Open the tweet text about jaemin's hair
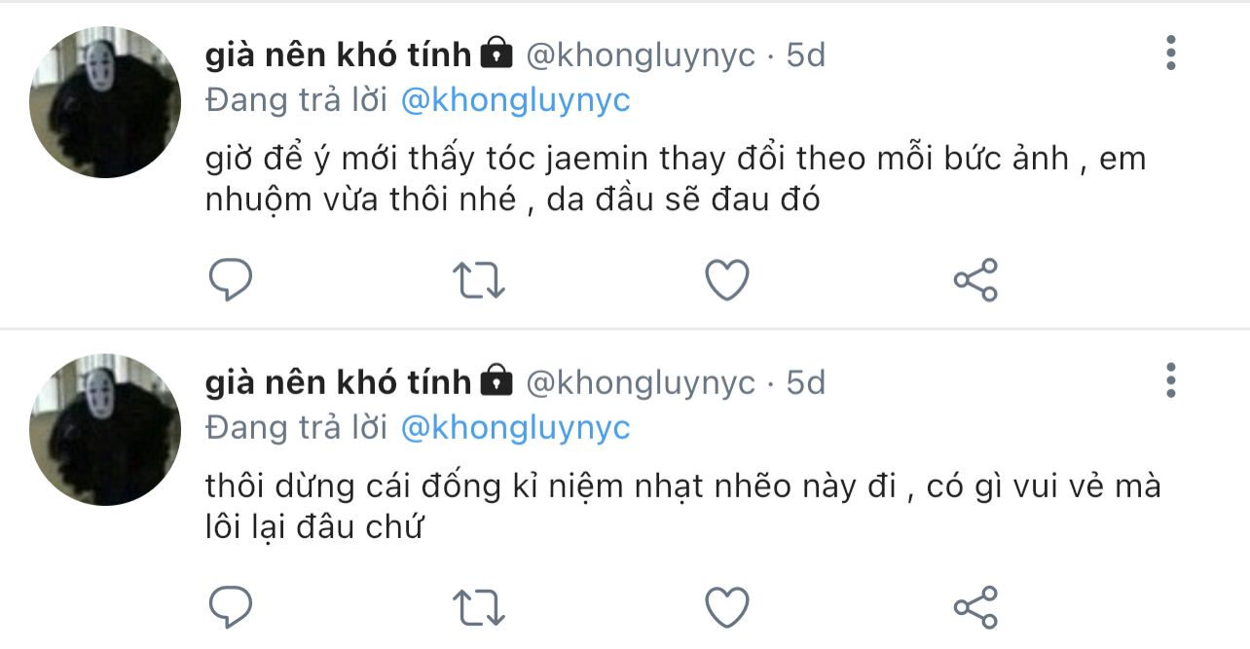This screenshot has width=1250, height=649. (x=672, y=179)
